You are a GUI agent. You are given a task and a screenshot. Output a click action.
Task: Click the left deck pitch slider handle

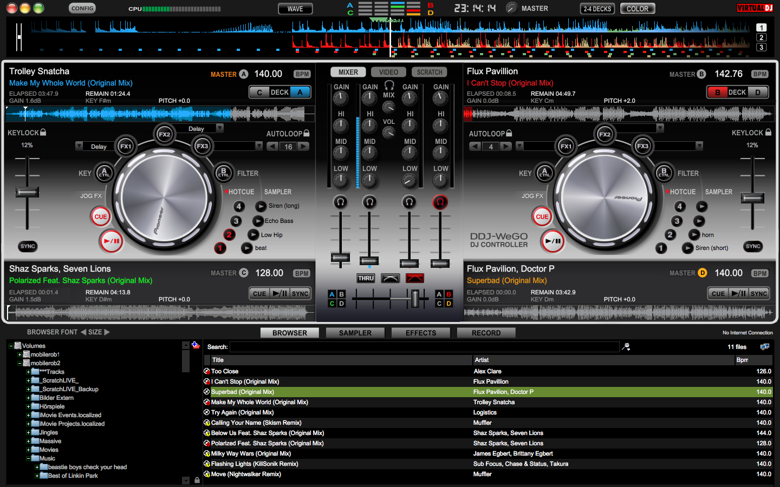click(x=27, y=192)
